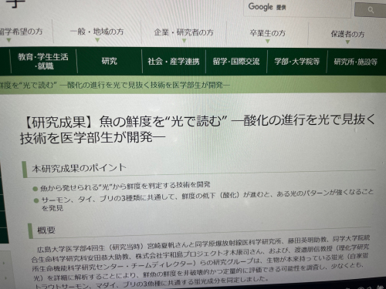Open the 教育・学生生活・就職 menu
Screen dimensions: 386x289
click(x=43, y=62)
